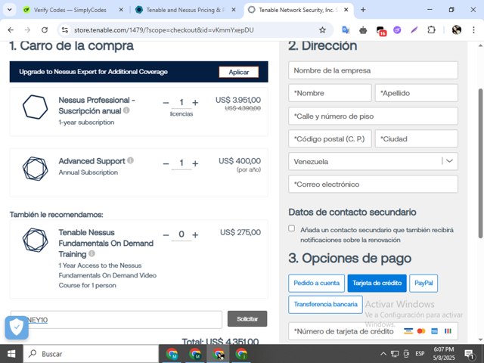Select Pedido a cuenta payment option
Image resolution: width=484 pixels, height=363 pixels.
(316, 283)
